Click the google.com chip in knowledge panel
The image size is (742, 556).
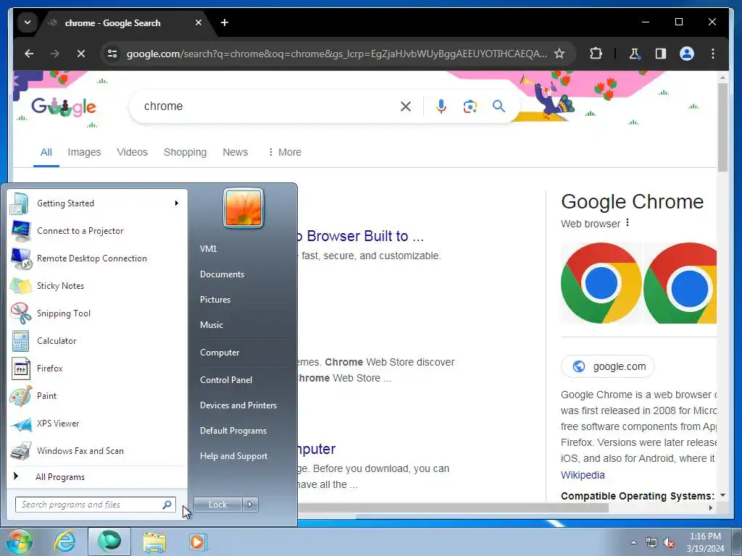coord(608,366)
